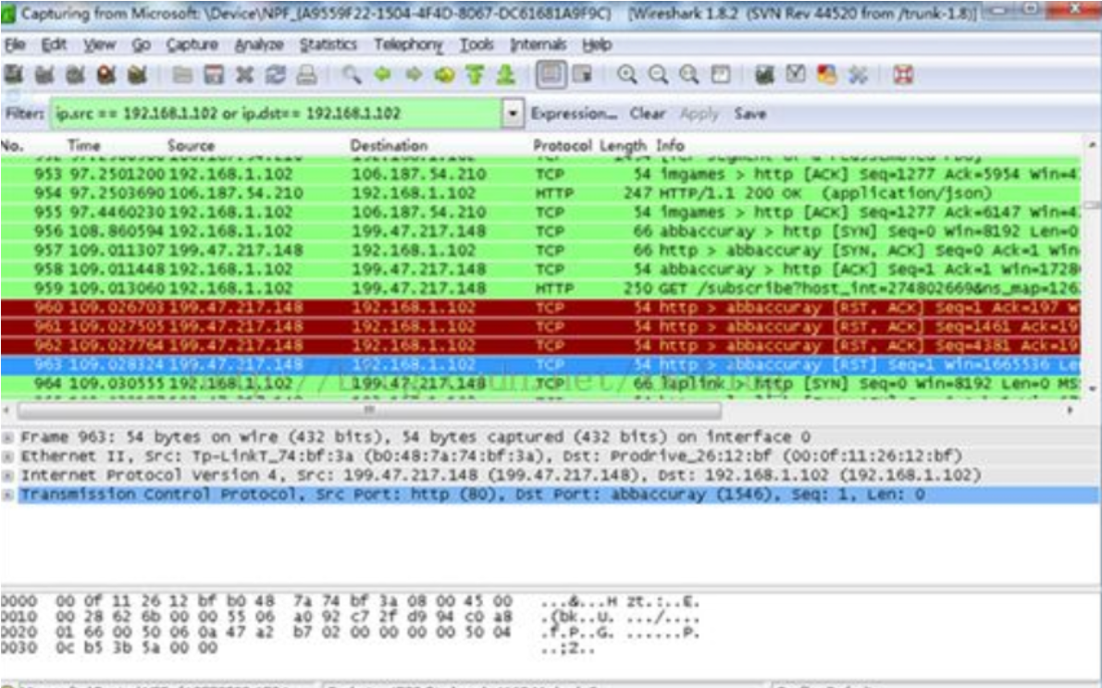The height and width of the screenshot is (688, 1102).
Task: Expand Transmission Control Protocol details
Action: (7, 494)
